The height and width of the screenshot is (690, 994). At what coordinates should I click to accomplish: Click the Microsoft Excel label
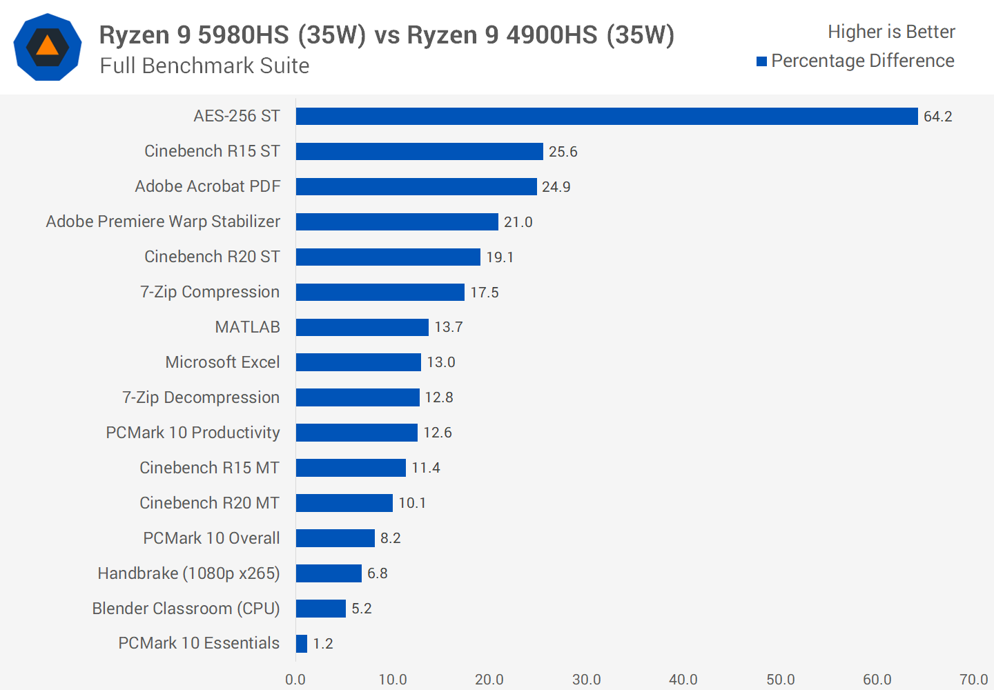222,362
